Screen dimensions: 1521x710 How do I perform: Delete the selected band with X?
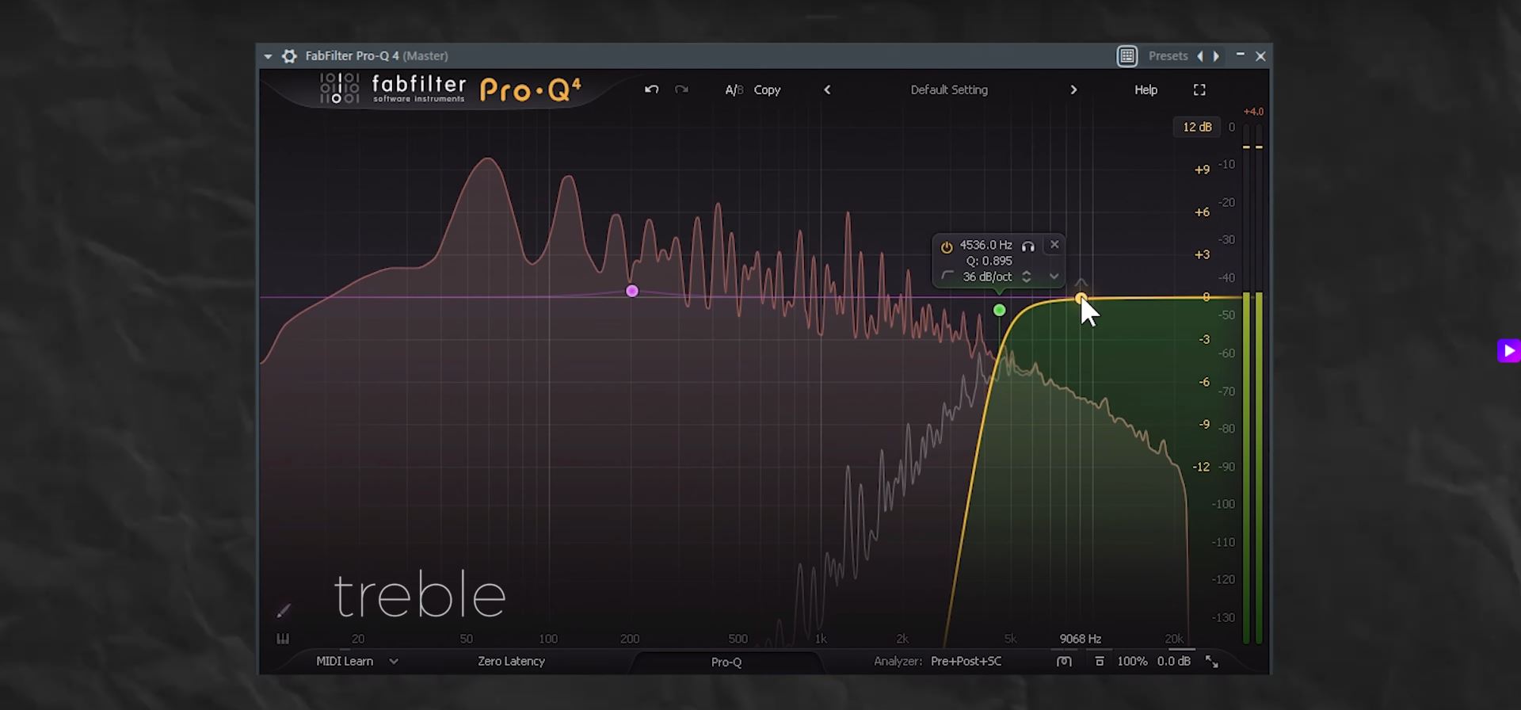pos(1054,245)
